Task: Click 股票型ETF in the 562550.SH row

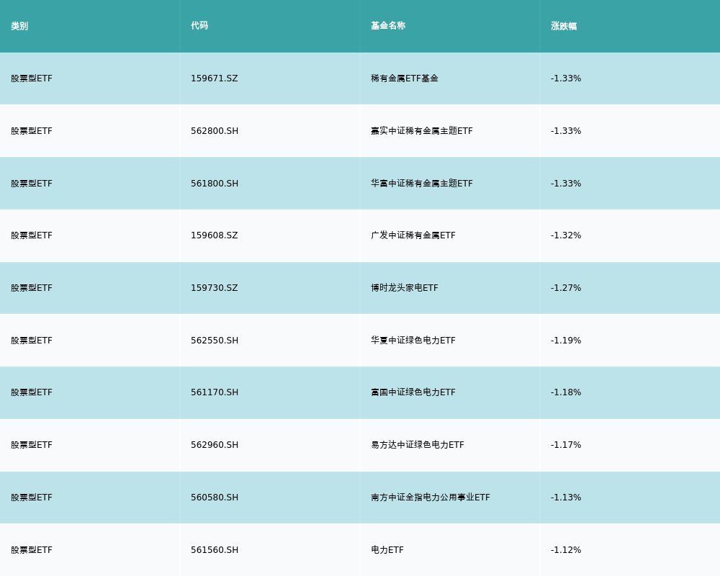Action: 32,341
